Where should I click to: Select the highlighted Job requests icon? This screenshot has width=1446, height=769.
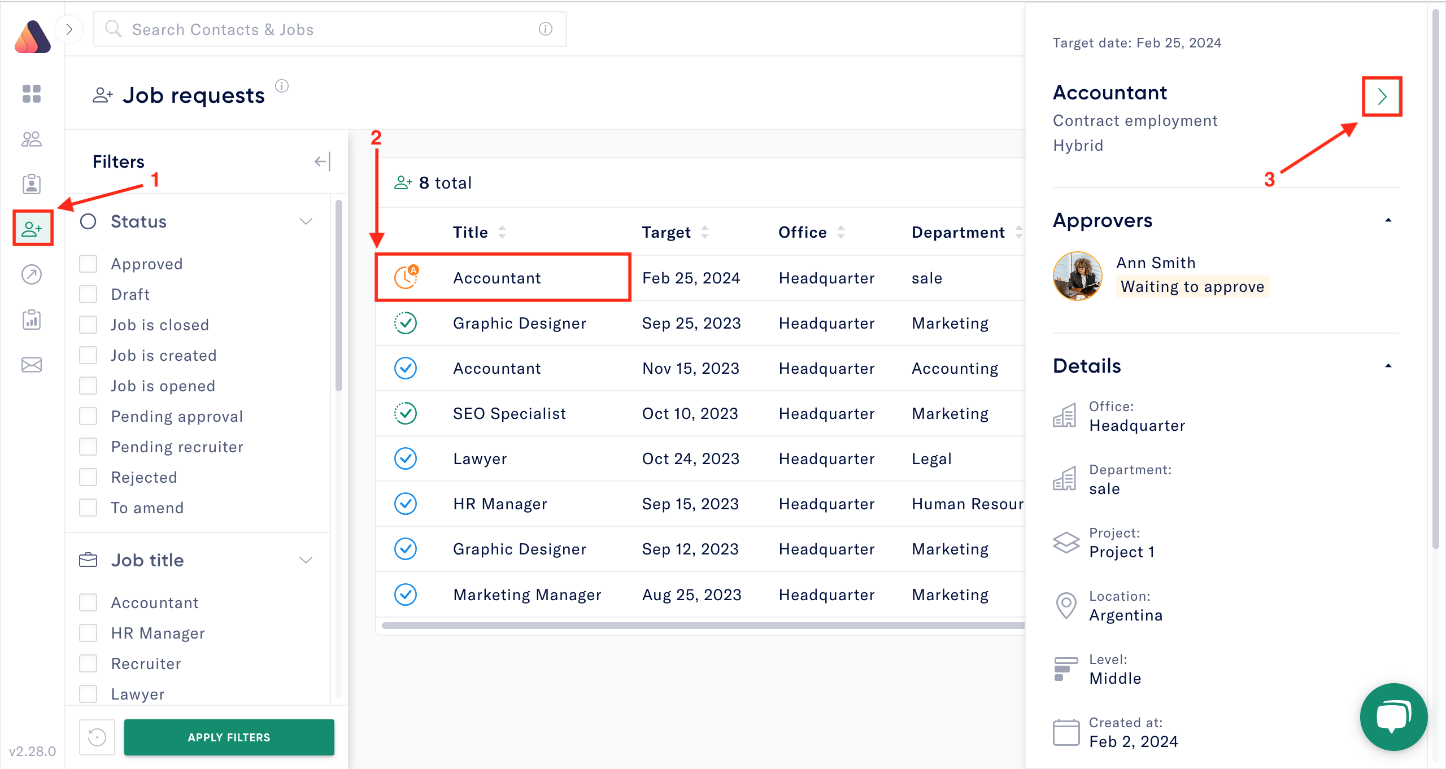pyautogui.click(x=32, y=228)
